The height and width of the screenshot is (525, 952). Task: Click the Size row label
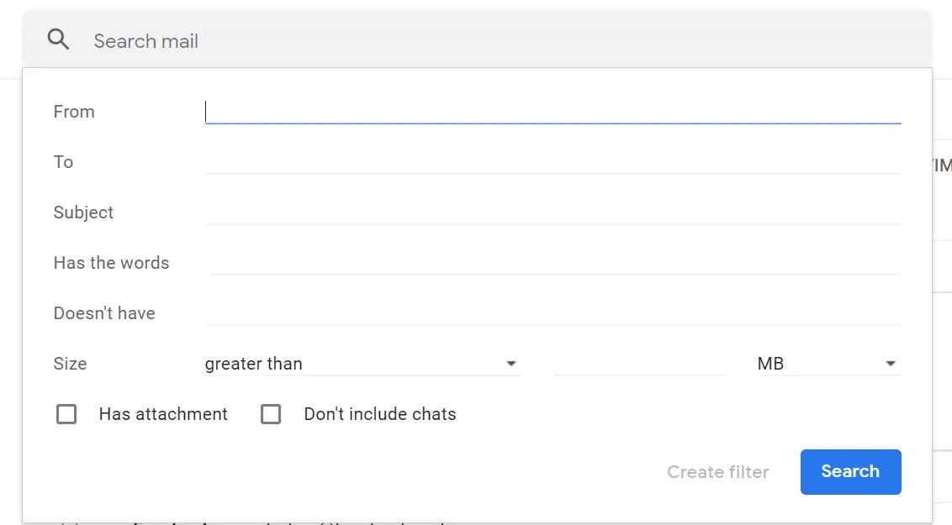pyautogui.click(x=70, y=363)
